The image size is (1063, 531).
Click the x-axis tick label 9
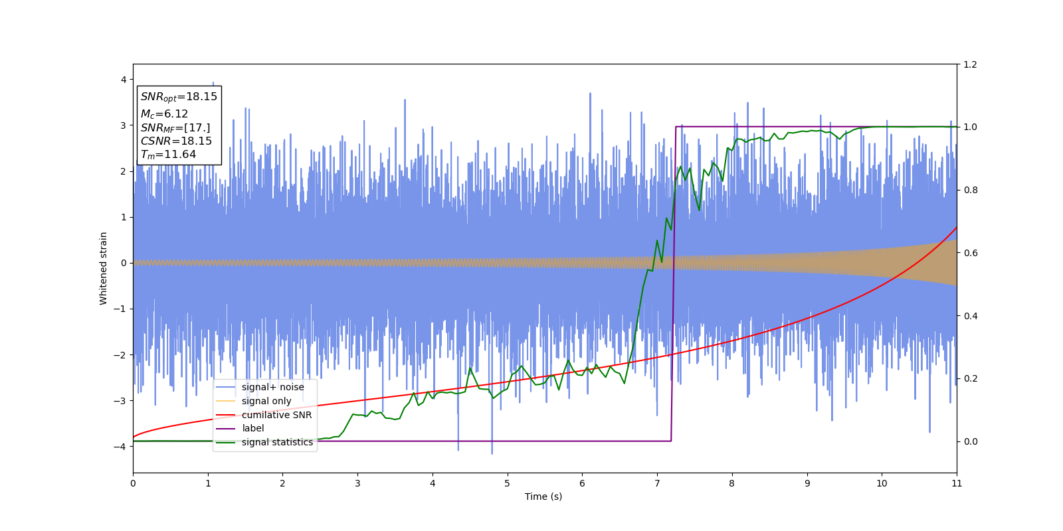(x=807, y=483)
